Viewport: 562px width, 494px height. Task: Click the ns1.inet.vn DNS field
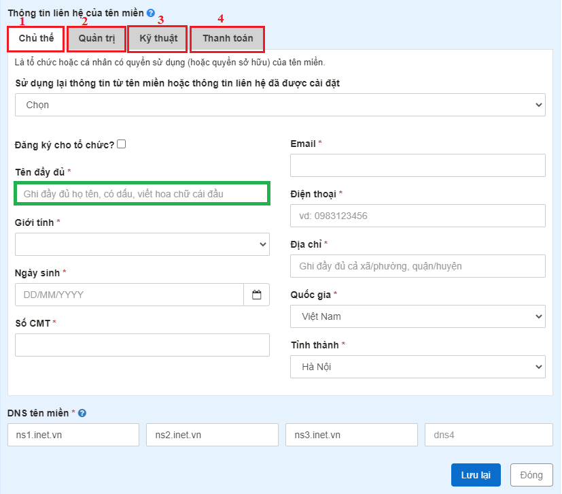(x=73, y=435)
